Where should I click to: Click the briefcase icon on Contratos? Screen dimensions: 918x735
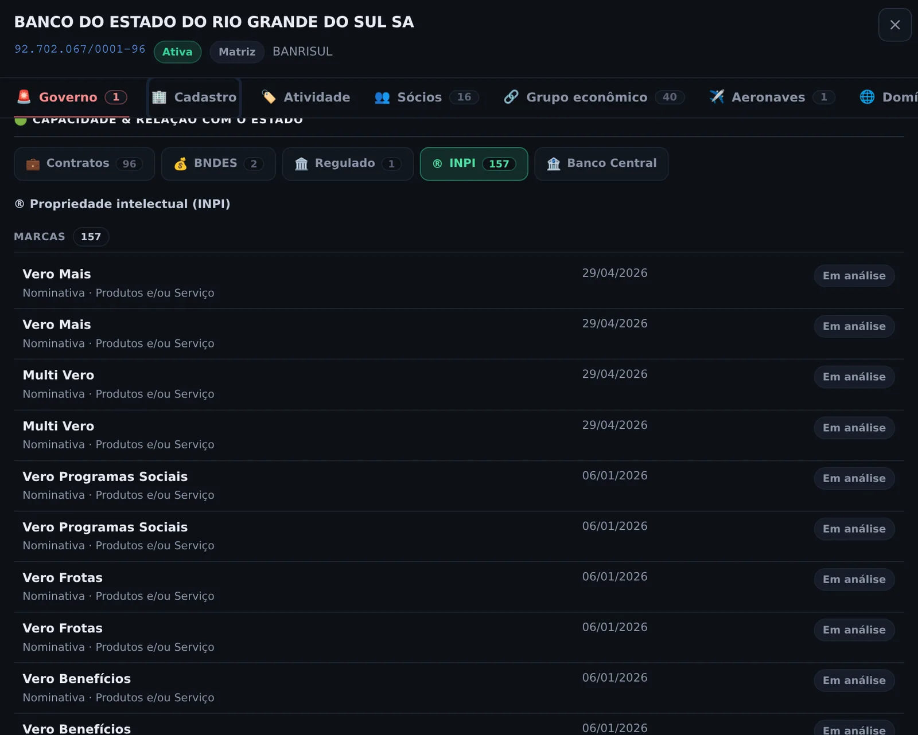click(x=33, y=164)
